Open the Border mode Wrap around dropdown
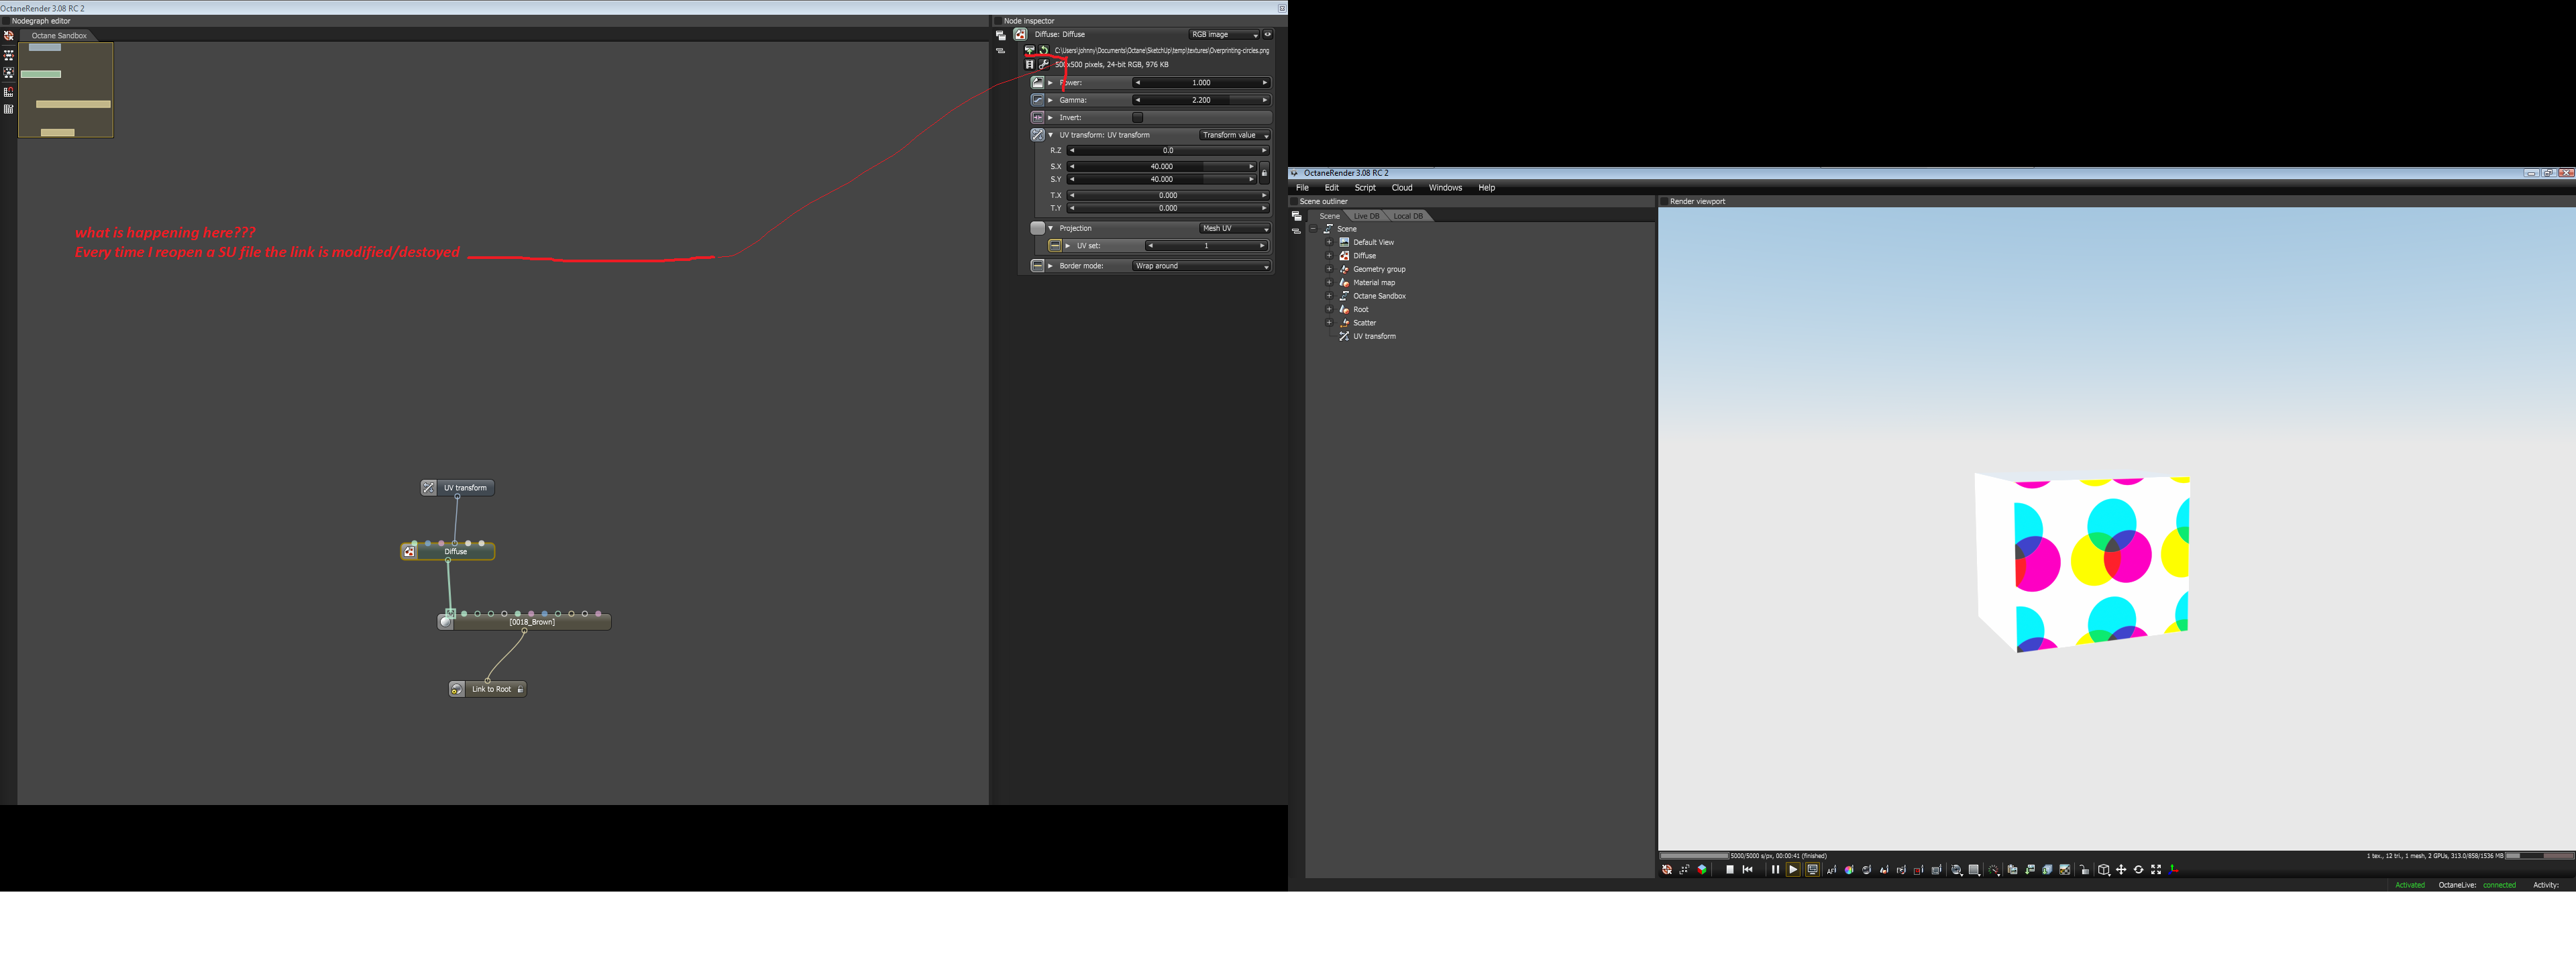The image size is (2576, 962). coord(1201,266)
